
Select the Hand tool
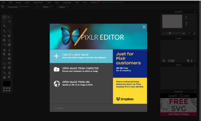pos(4,77)
